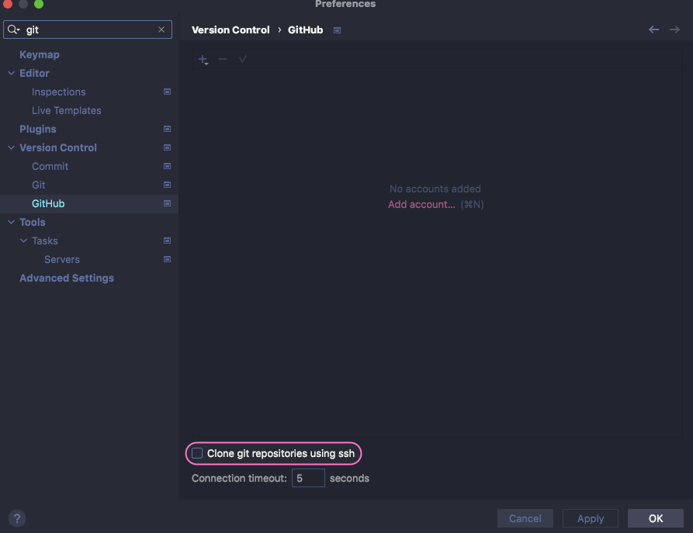Open Advanced Settings page

[x=67, y=278]
